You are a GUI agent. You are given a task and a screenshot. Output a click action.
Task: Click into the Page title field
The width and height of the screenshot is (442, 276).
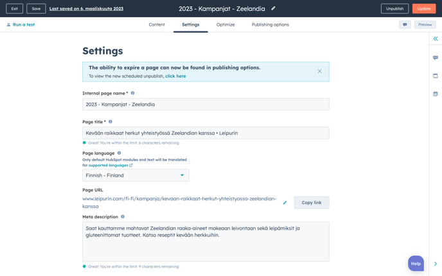(x=206, y=133)
